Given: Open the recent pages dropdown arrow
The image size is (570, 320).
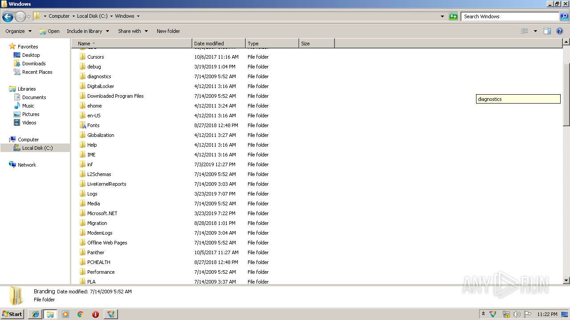Looking at the screenshot, I should pyautogui.click(x=28, y=17).
